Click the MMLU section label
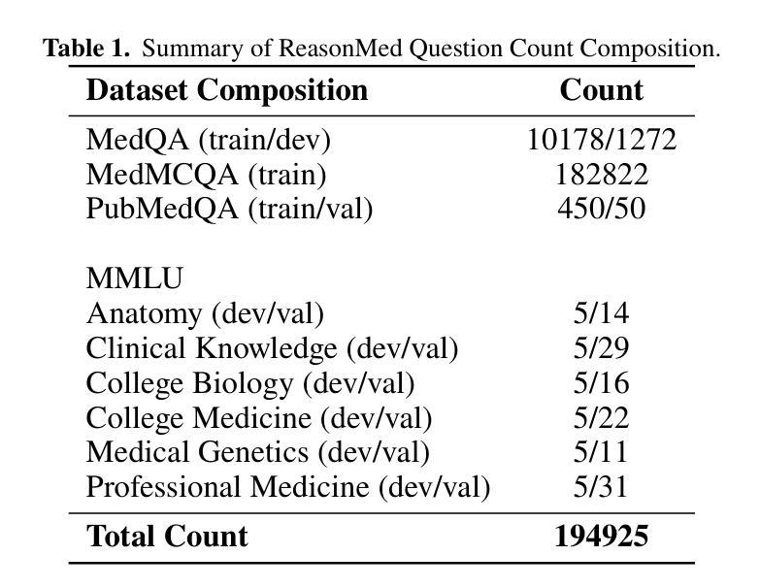 134,278
